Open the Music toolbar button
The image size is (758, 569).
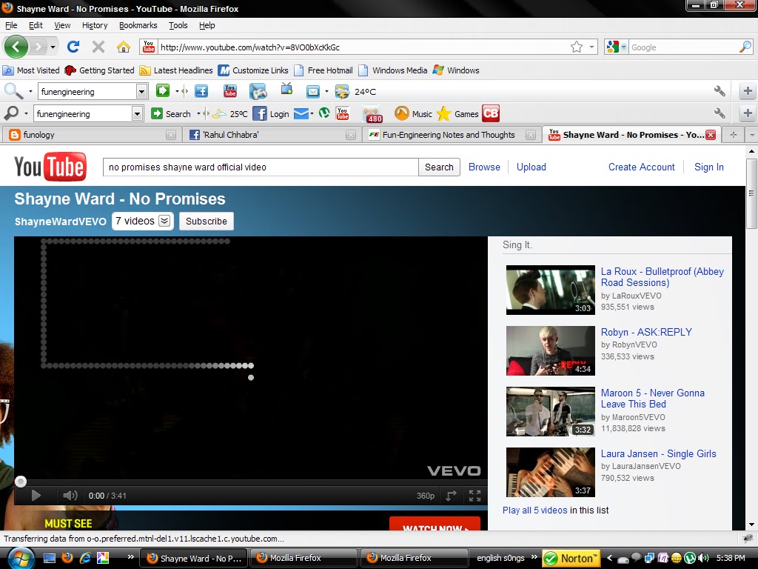[x=413, y=113]
